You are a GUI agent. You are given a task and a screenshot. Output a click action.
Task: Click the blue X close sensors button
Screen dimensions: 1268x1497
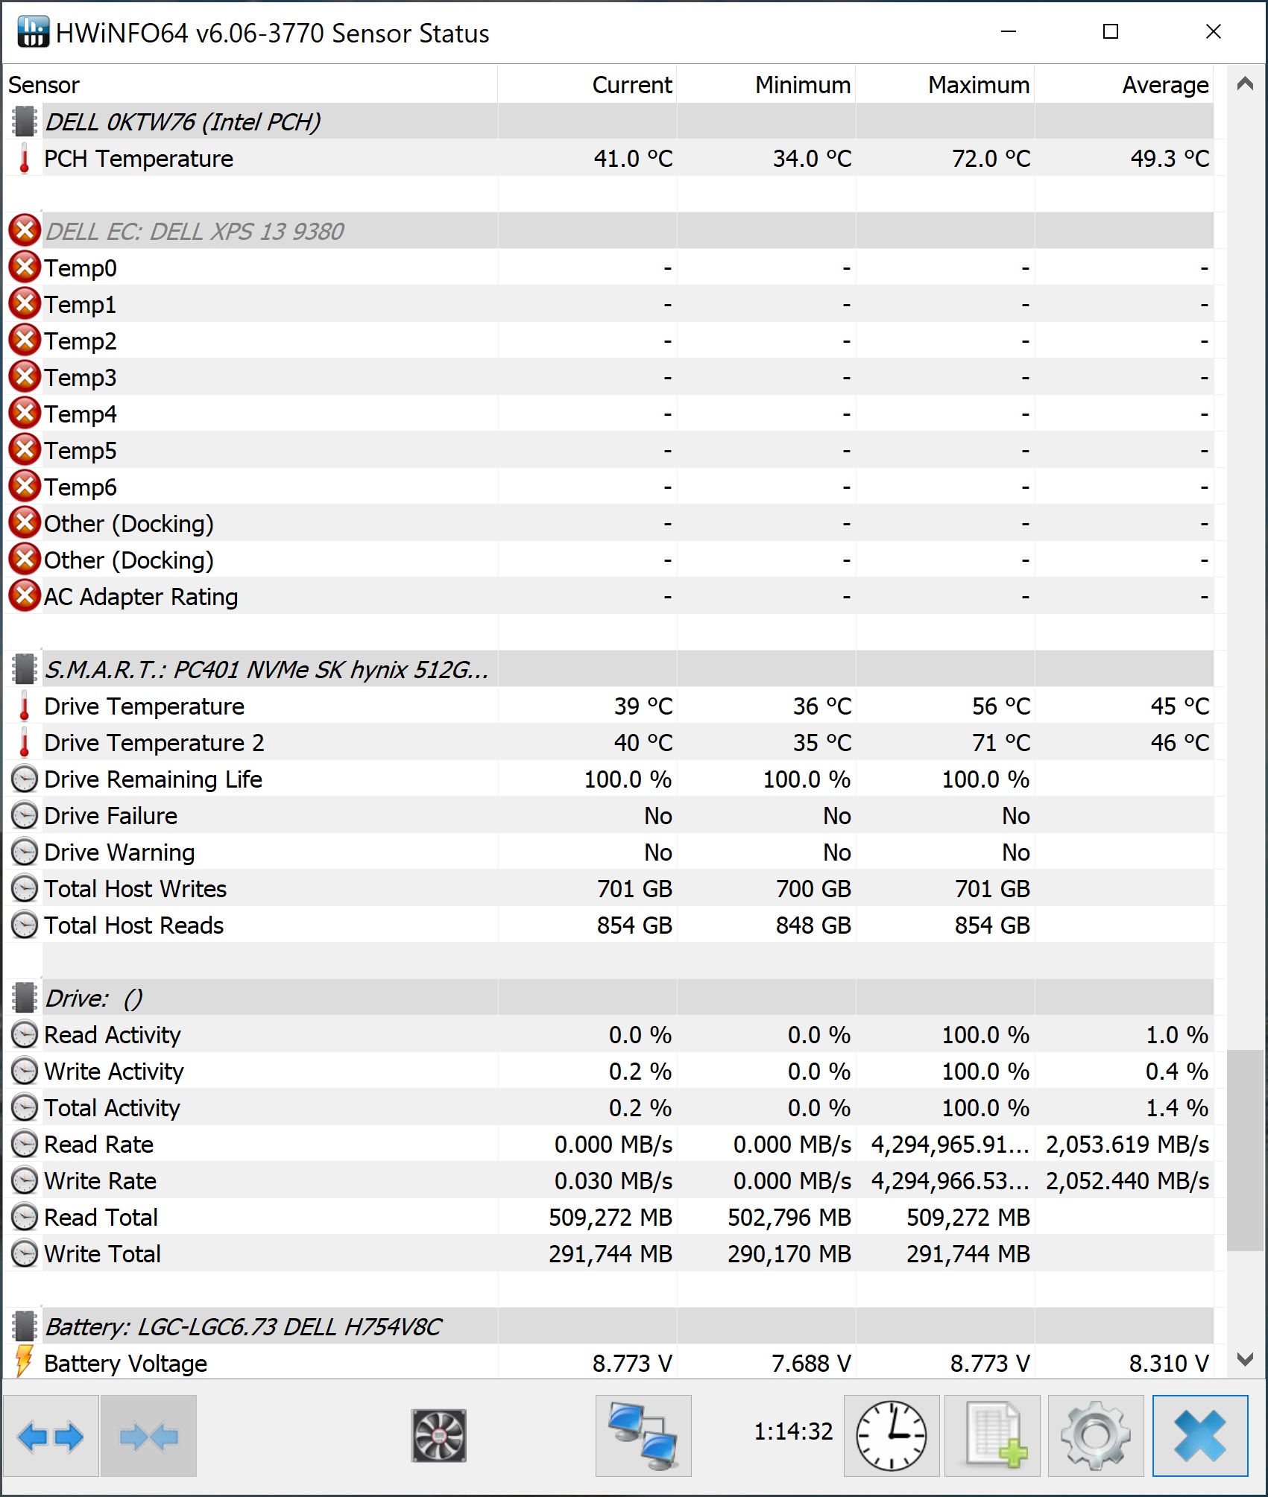pyautogui.click(x=1200, y=1435)
